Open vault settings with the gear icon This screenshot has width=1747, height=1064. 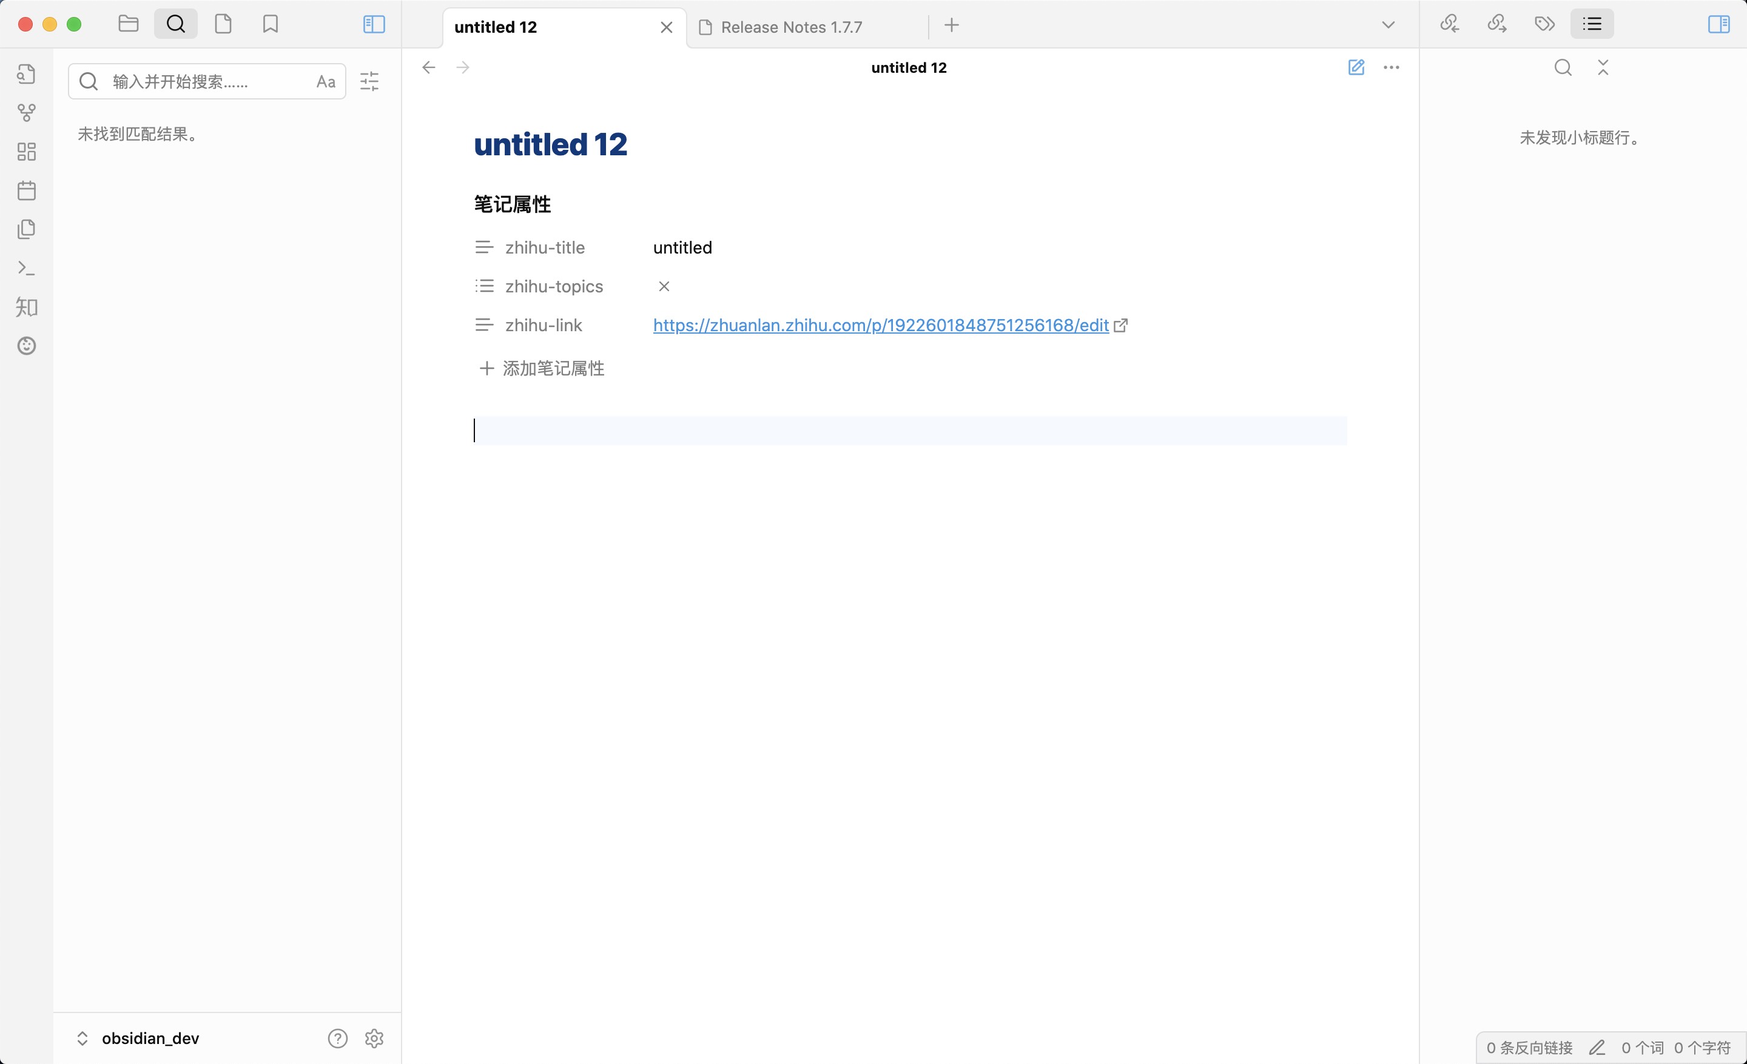click(374, 1038)
